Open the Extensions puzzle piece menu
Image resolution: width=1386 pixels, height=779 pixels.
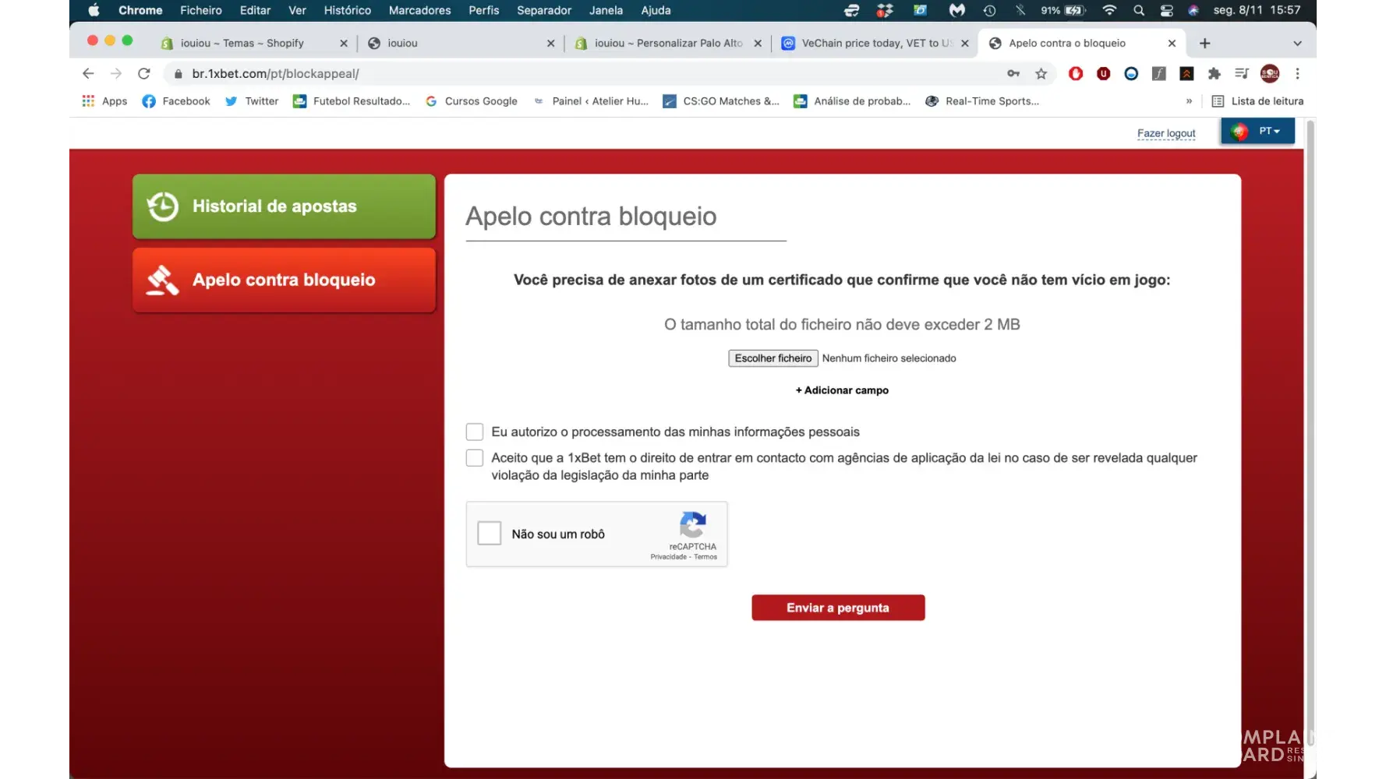pyautogui.click(x=1214, y=73)
